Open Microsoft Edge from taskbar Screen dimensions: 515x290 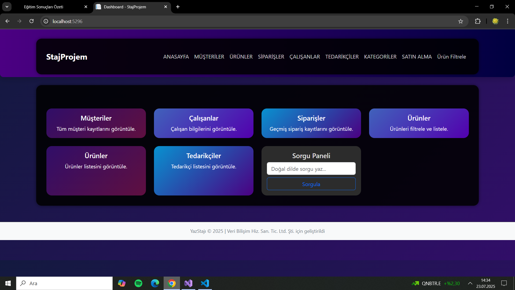pos(155,283)
